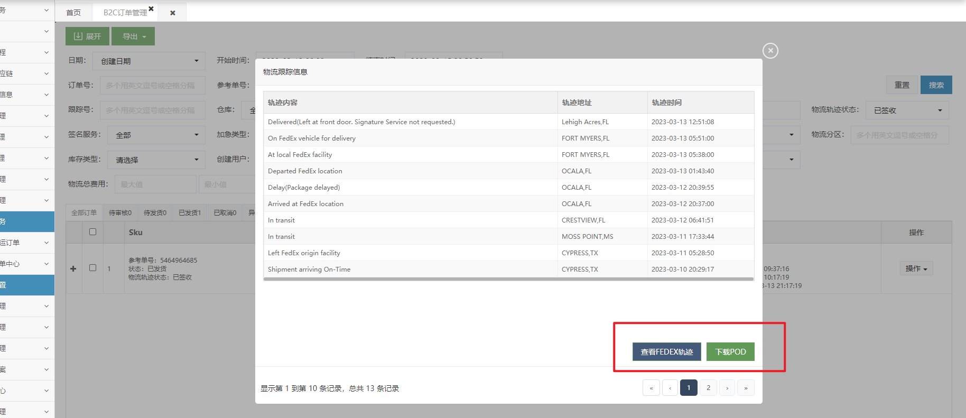Click the 轨迹内容 column header
966x418 pixels.
[x=411, y=103]
